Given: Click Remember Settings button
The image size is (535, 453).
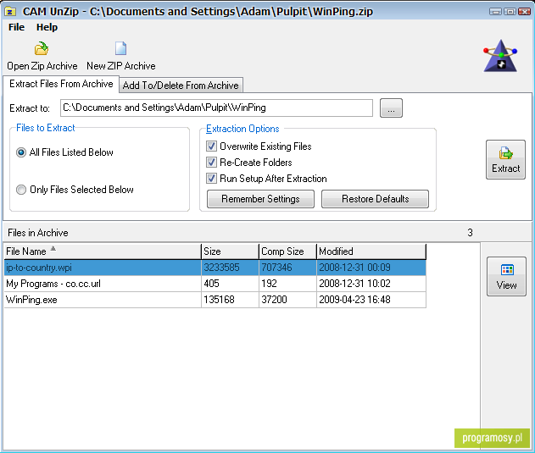Looking at the screenshot, I should point(260,199).
